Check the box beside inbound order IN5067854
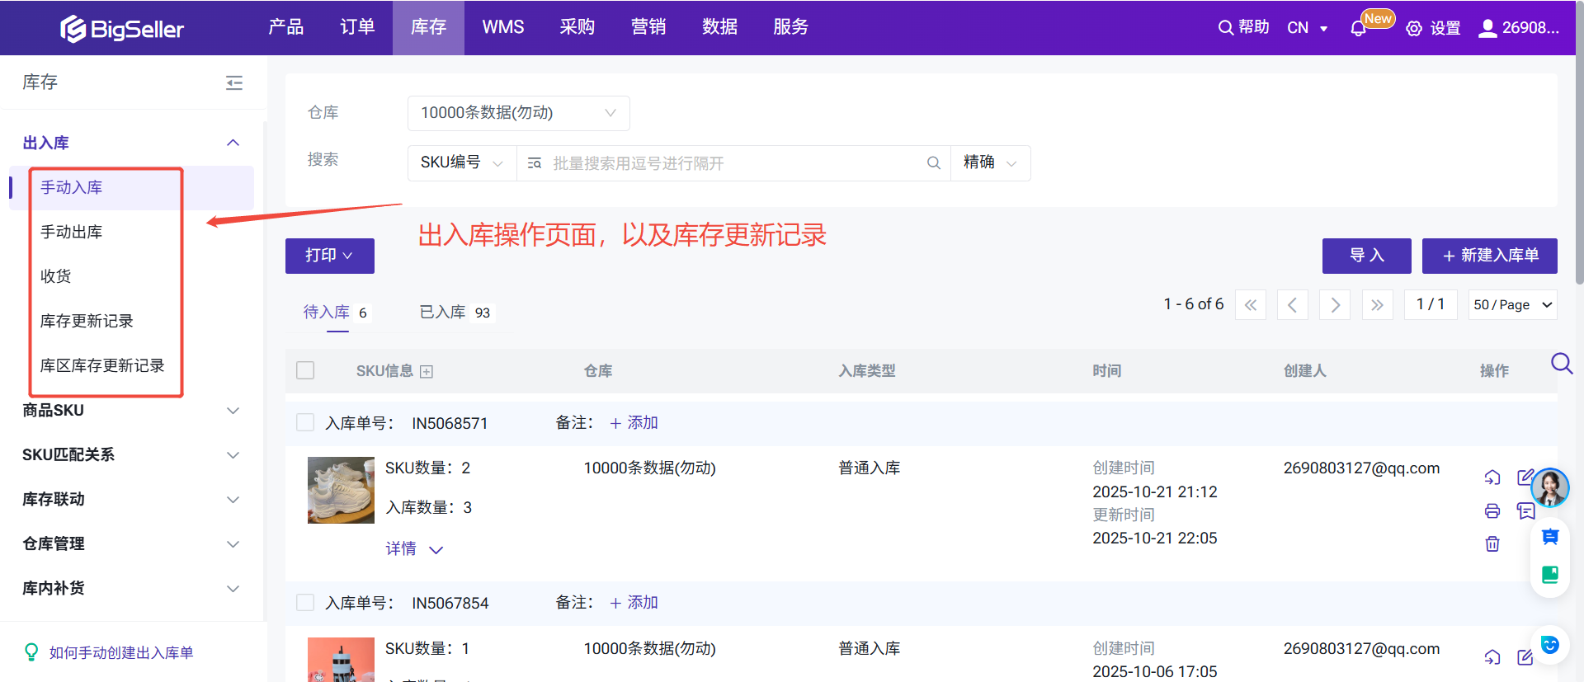Viewport: 1584px width, 682px height. click(x=305, y=603)
